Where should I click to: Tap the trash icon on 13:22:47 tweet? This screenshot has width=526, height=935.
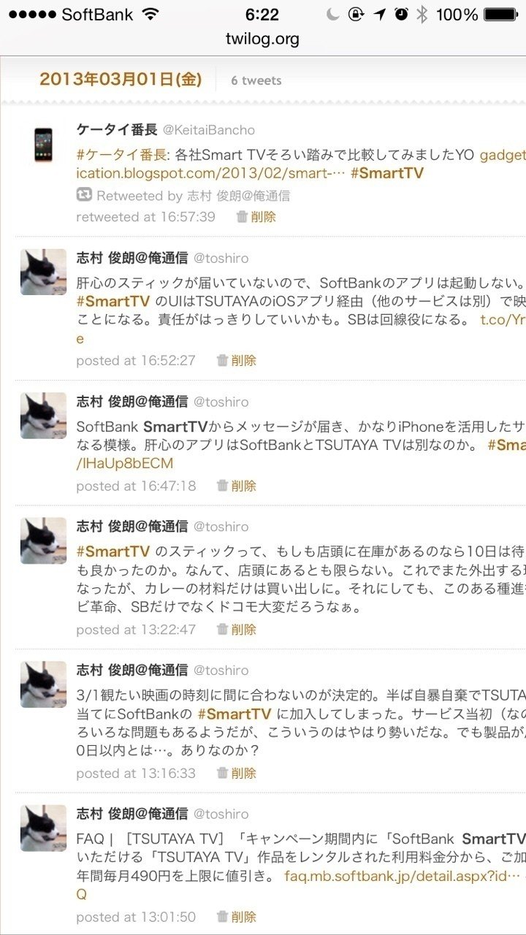click(x=222, y=630)
